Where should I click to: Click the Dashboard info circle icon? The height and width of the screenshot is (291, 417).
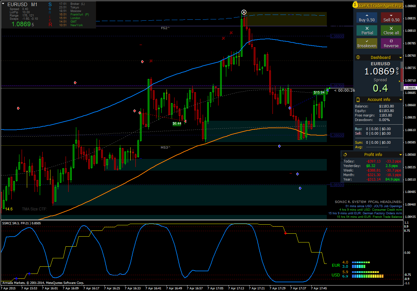tap(358, 57)
